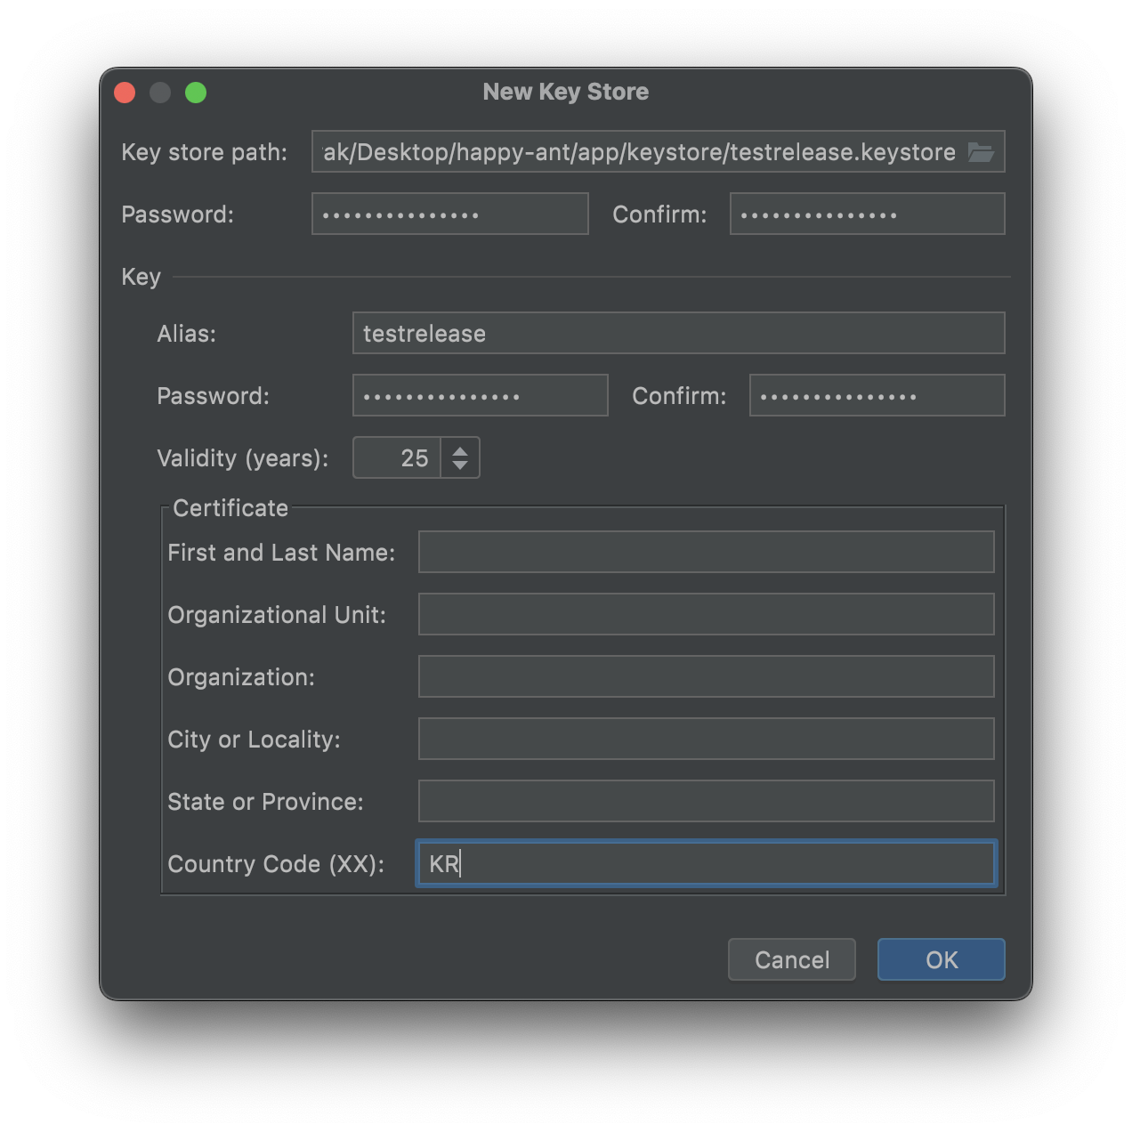
Task: Click the First and Last Name label
Action: pyautogui.click(x=281, y=553)
